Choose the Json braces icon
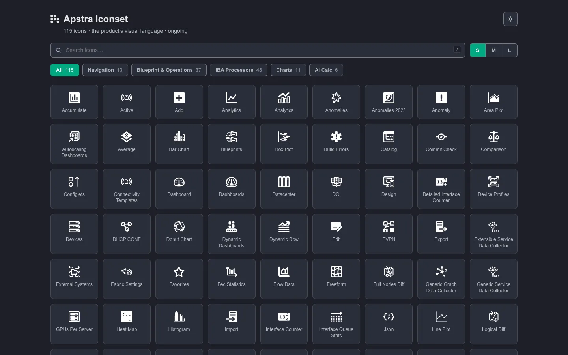The image size is (568, 355). point(389,324)
